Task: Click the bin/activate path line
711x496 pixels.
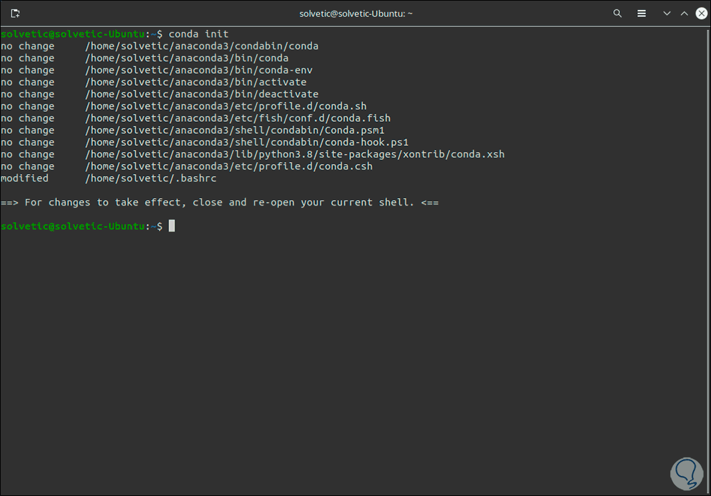Action: pos(195,82)
